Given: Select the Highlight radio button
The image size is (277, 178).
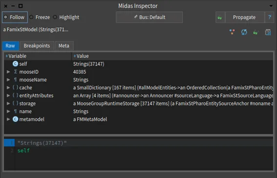Looking at the screenshot, I should (x=66, y=17).
